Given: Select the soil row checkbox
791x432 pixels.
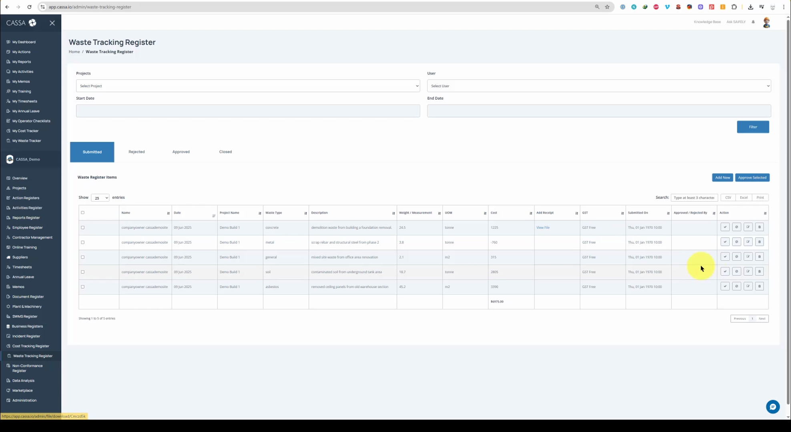Looking at the screenshot, I should pyautogui.click(x=83, y=272).
